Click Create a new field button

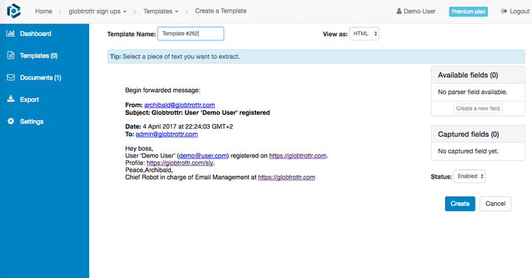point(478,108)
